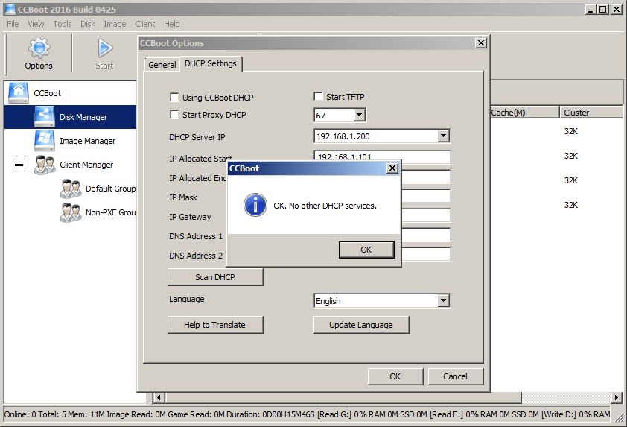Viewport: 627px width, 427px height.
Task: Select the Disk Manager icon
Action: pyautogui.click(x=44, y=117)
